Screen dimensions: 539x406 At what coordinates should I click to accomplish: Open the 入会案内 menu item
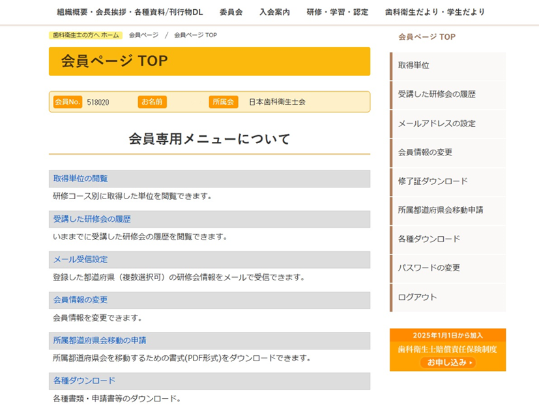tap(274, 12)
